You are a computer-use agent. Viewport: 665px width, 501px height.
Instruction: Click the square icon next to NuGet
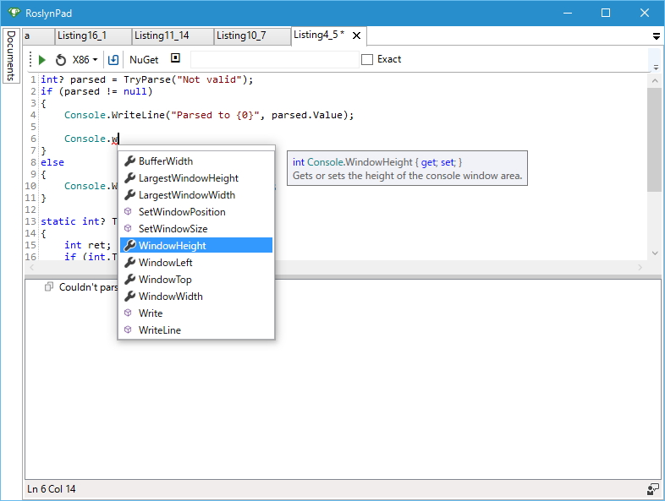(176, 58)
